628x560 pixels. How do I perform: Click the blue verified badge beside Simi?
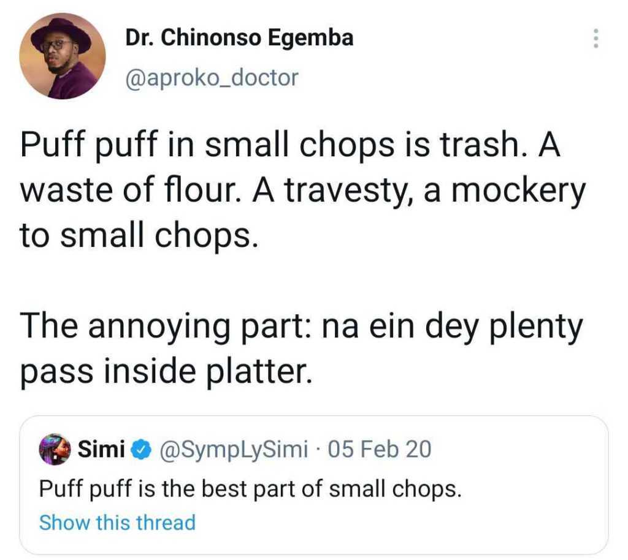click(142, 450)
